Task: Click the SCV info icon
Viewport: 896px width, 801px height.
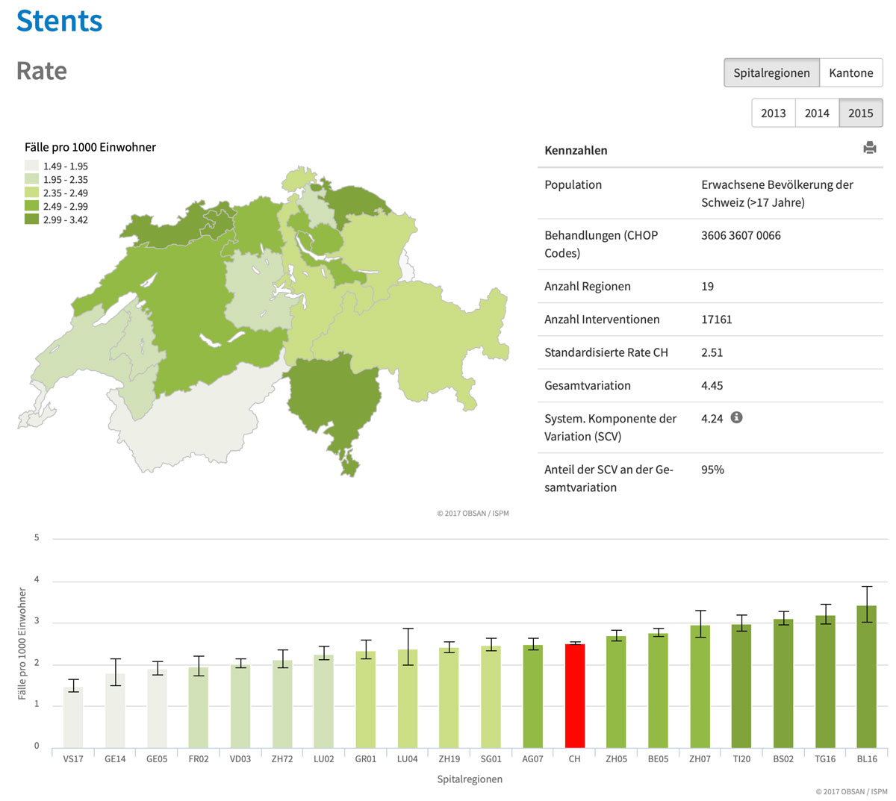Action: tap(736, 417)
